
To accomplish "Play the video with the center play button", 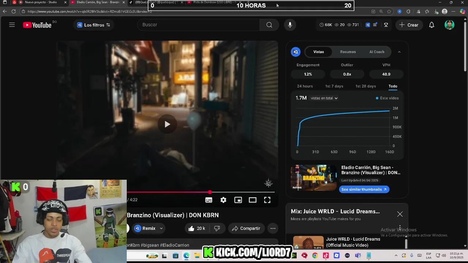I will [167, 124].
